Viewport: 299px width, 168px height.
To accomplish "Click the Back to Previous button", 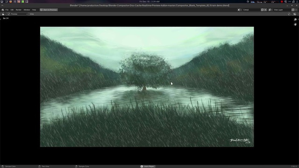I will point(49,10).
